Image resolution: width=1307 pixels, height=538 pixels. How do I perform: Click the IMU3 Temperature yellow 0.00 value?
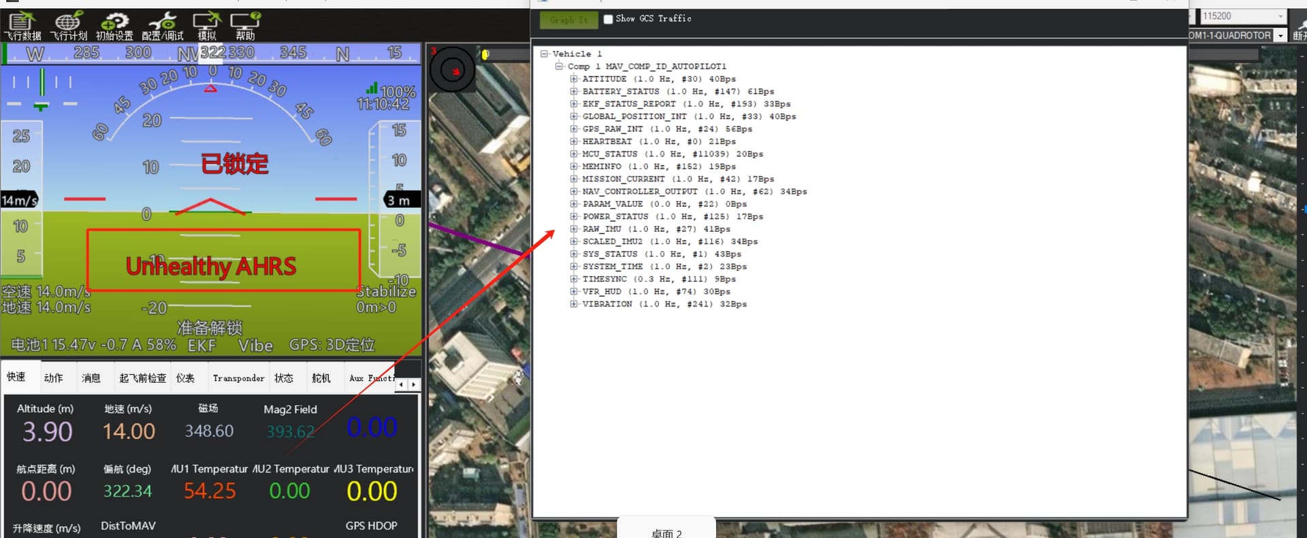pos(372,491)
